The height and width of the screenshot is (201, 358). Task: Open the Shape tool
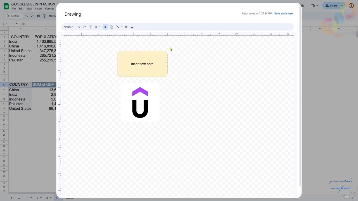(111, 27)
